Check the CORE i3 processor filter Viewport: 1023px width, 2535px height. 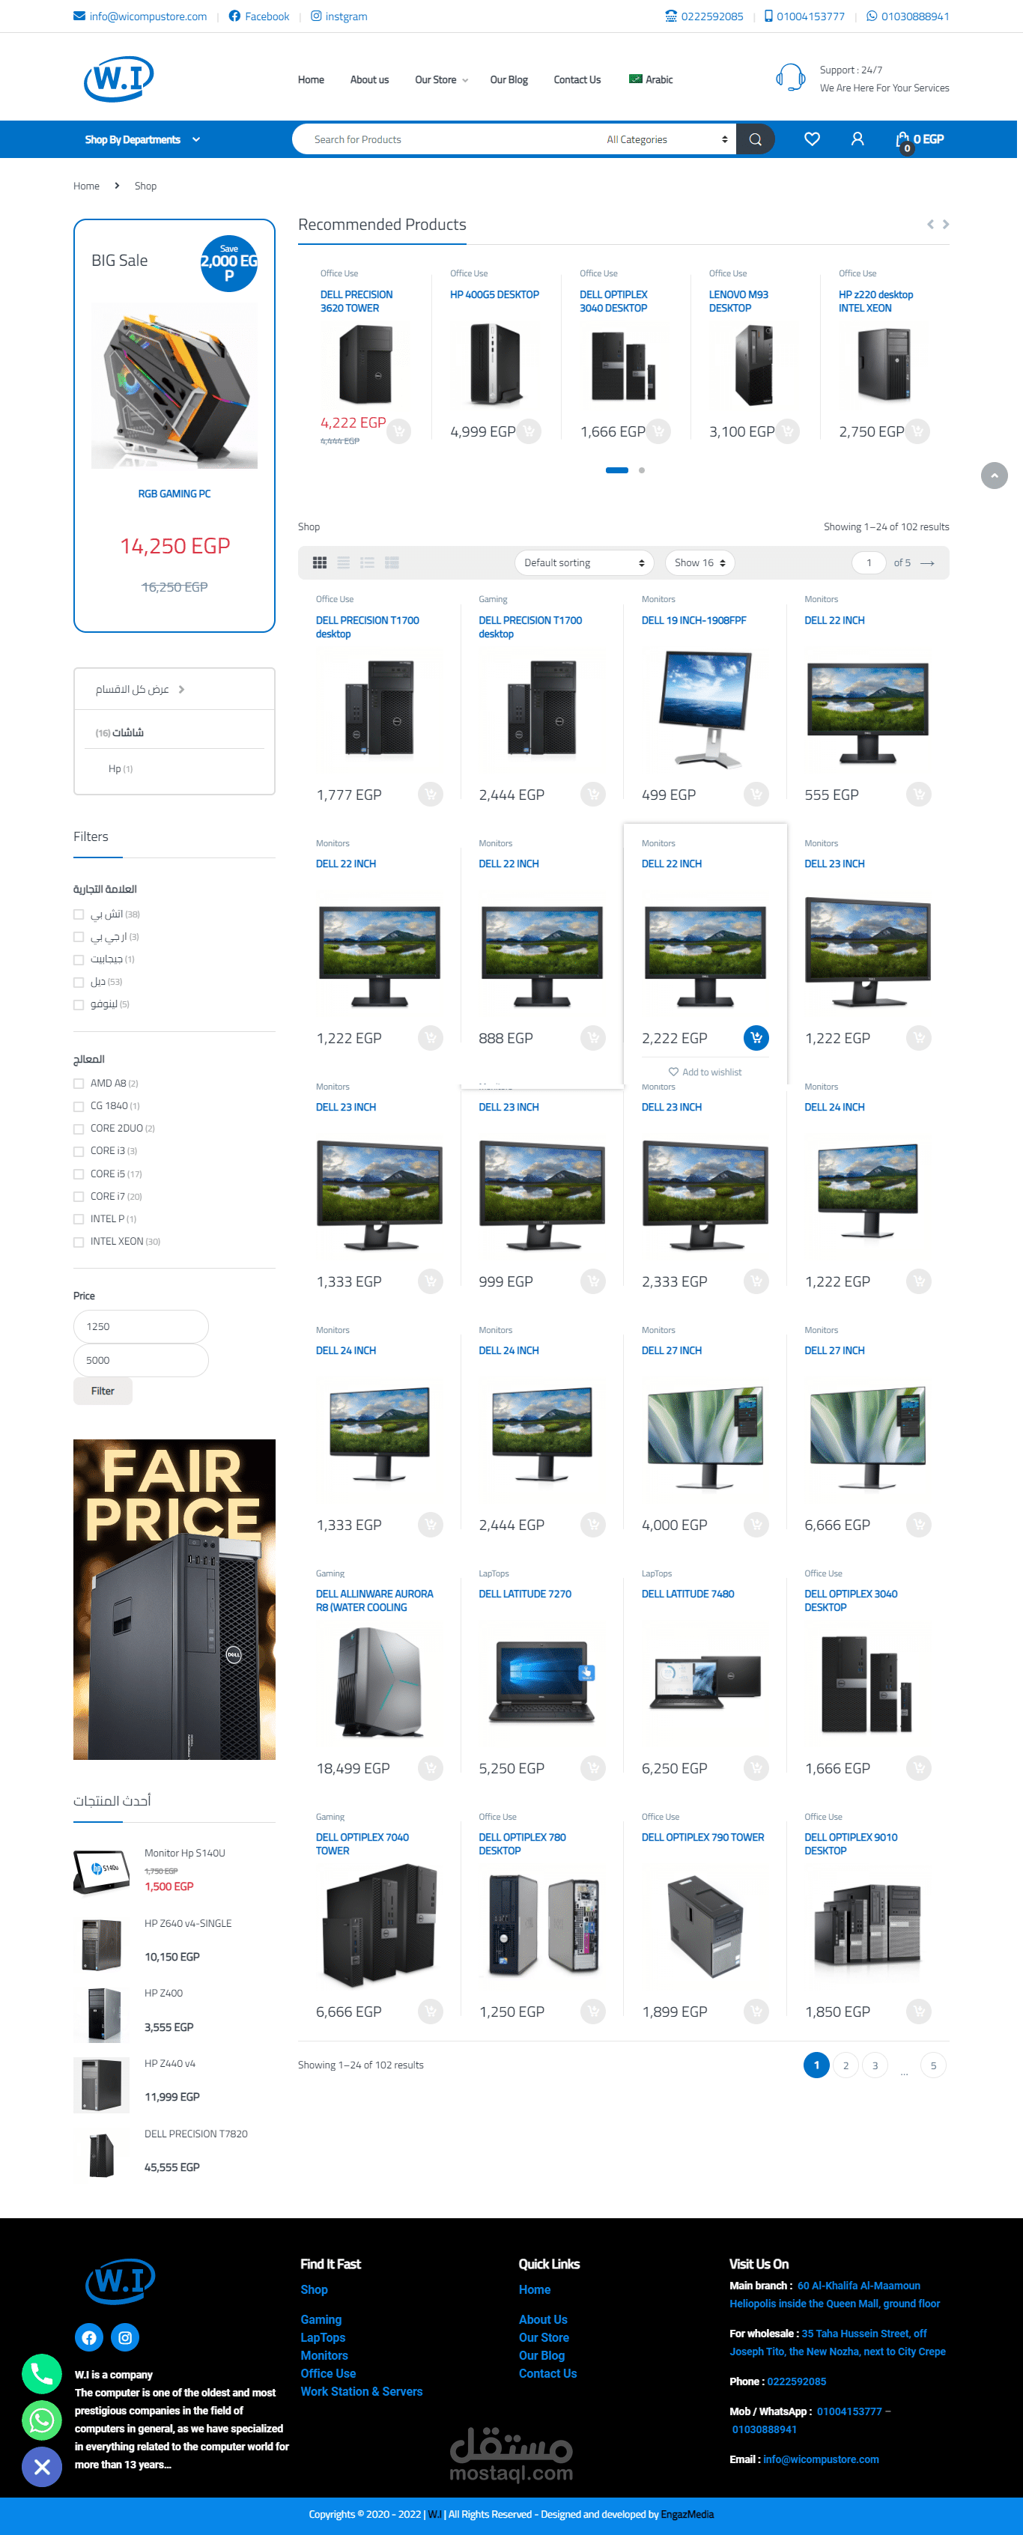(x=79, y=1151)
